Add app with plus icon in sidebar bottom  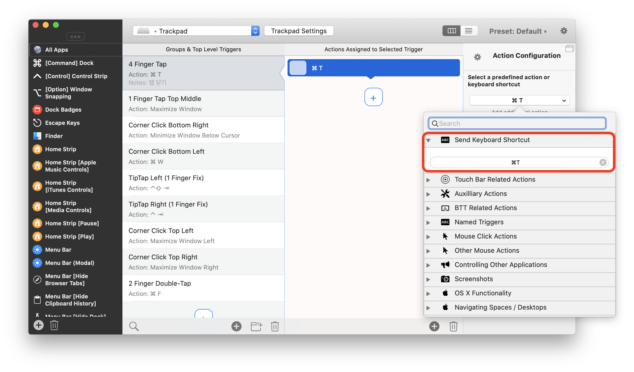(x=39, y=325)
